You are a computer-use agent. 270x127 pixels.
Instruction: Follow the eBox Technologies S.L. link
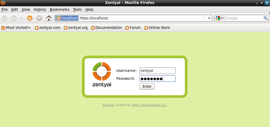(x=150, y=105)
